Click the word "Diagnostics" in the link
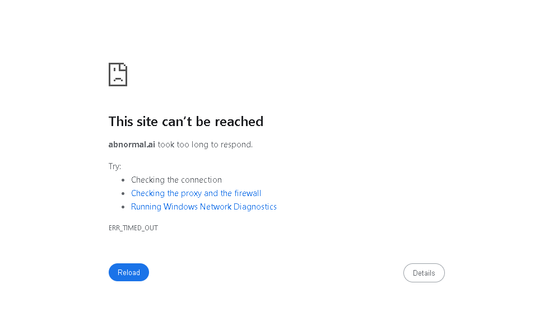The height and width of the screenshot is (330, 553). pos(255,207)
